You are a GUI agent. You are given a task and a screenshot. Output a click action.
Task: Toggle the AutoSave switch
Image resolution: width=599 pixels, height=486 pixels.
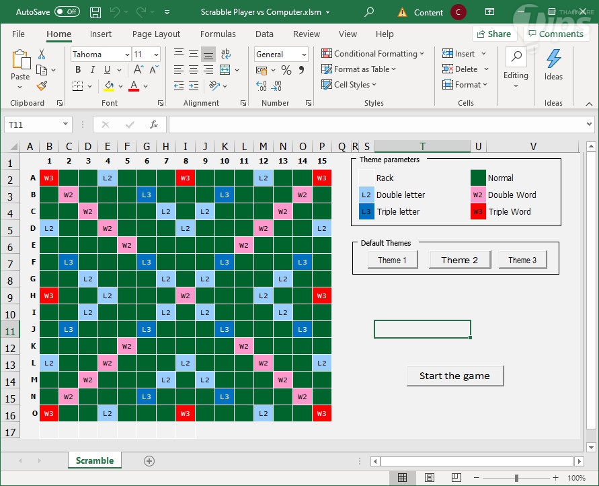tap(67, 12)
